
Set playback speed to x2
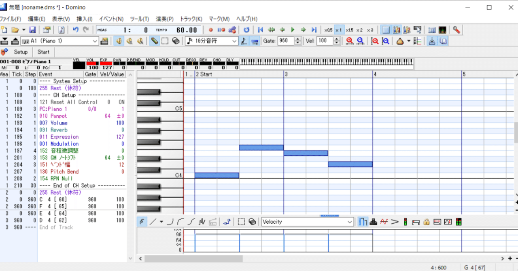tap(359, 30)
